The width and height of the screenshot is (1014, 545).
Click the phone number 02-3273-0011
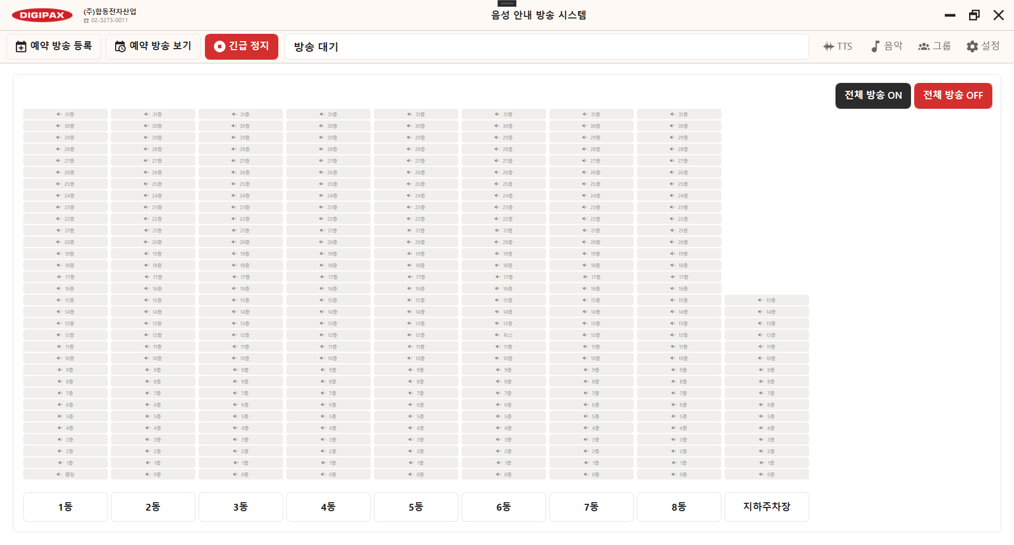click(x=109, y=21)
